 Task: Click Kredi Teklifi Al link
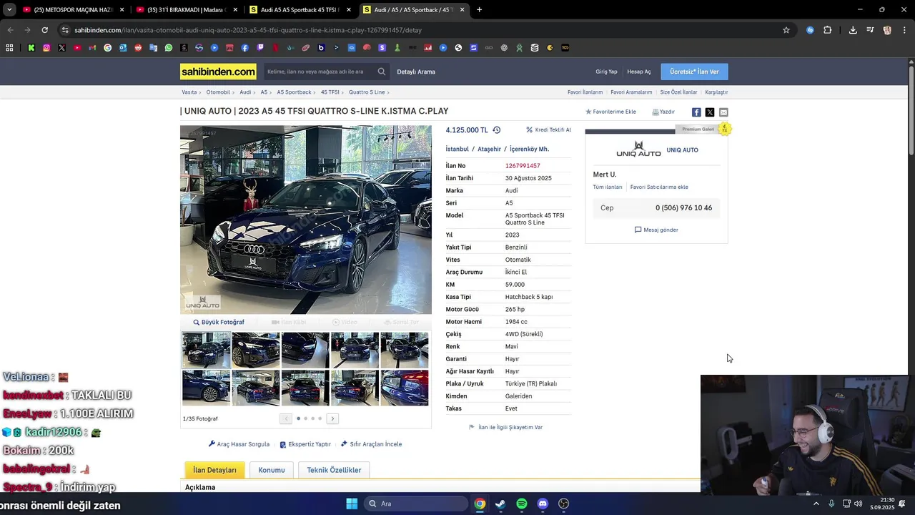click(x=548, y=130)
